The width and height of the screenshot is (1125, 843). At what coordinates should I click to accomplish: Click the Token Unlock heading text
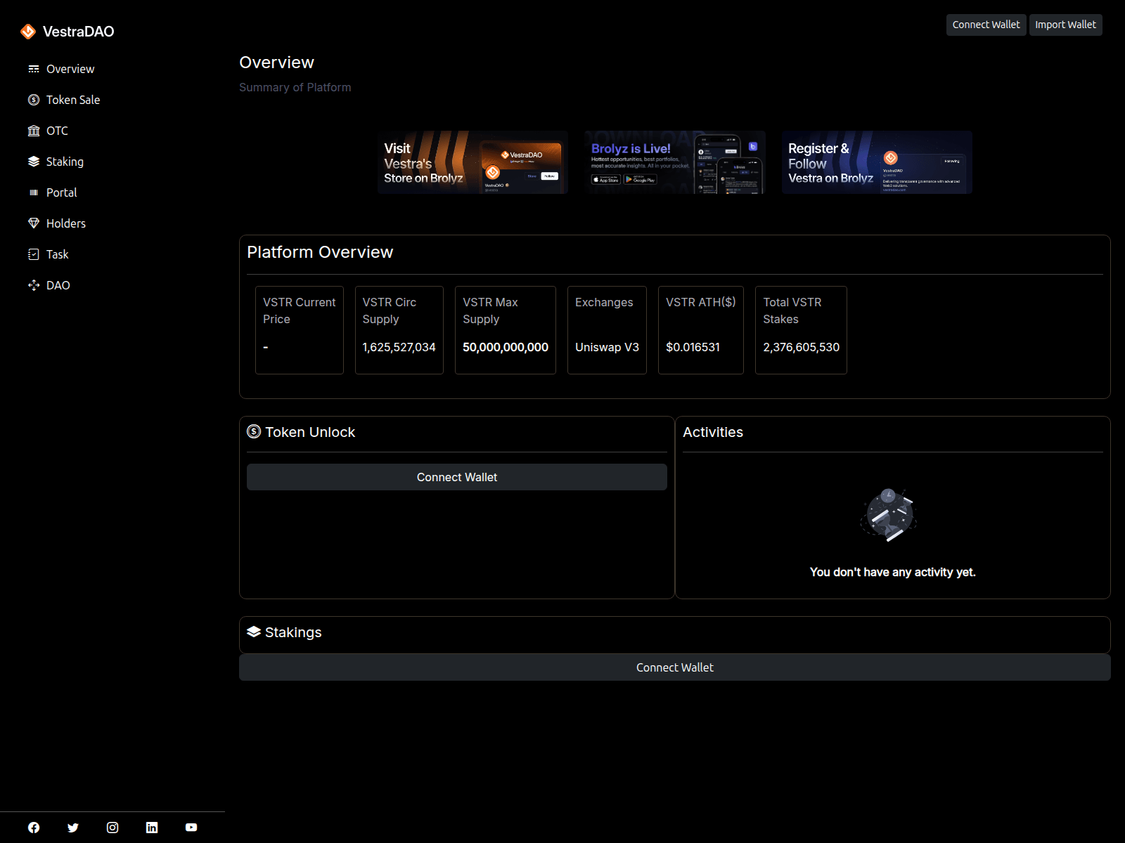click(310, 432)
